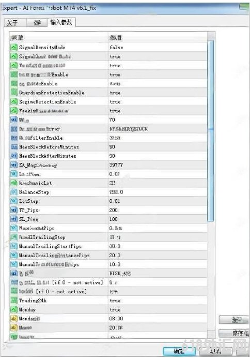Image resolution: width=250 pixels, height=358 pixels.
Task: Toggle the GuardianProtectionEnable value
Action: coord(158,93)
